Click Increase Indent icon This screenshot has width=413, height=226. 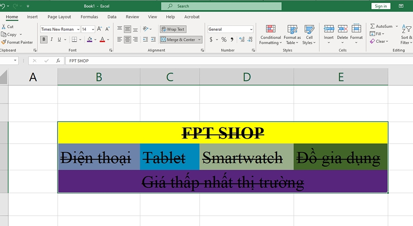point(153,39)
